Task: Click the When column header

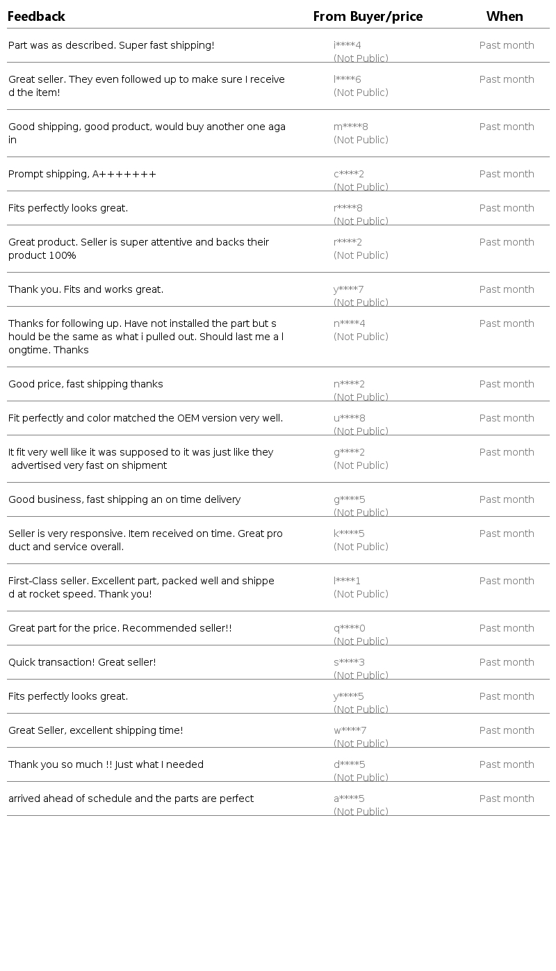Action: tap(505, 16)
